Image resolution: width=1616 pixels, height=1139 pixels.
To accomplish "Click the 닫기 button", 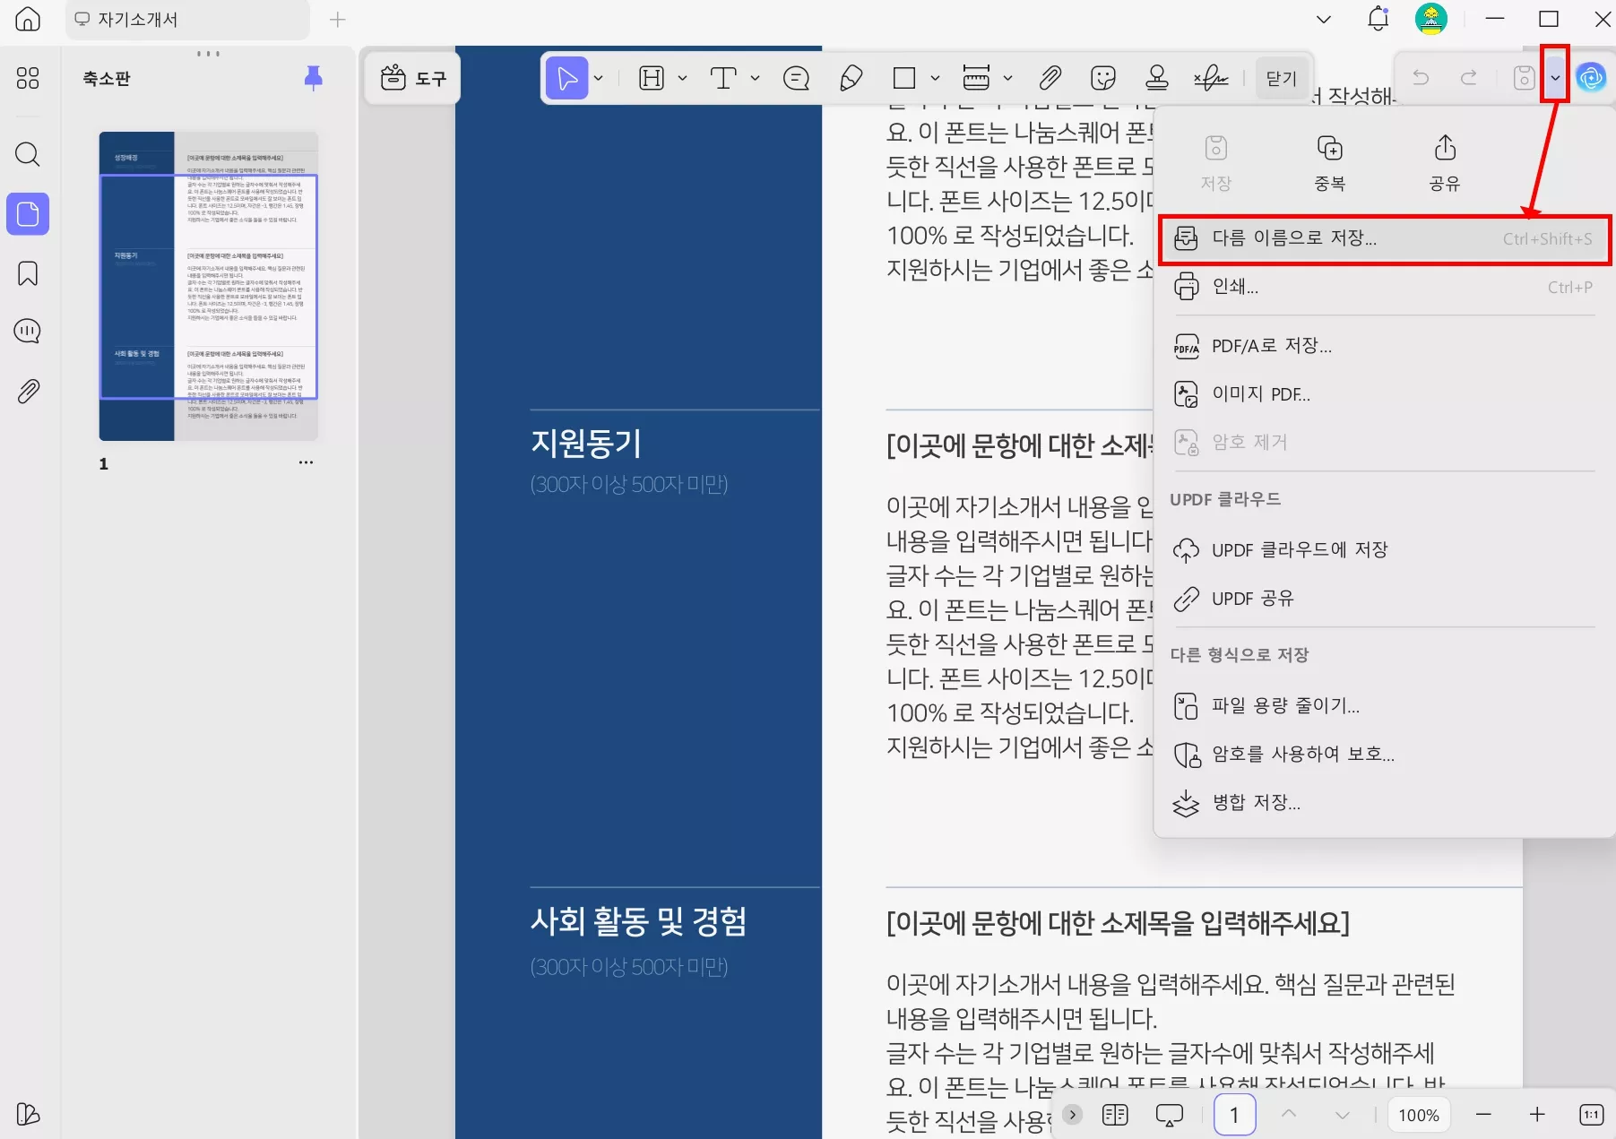I will coord(1281,78).
